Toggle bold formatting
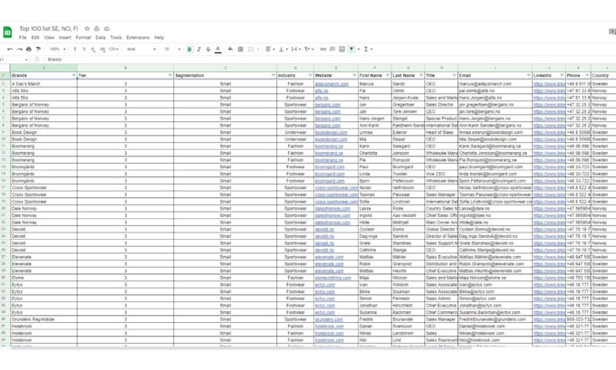Screen dimensions: 616x370 click(x=189, y=49)
